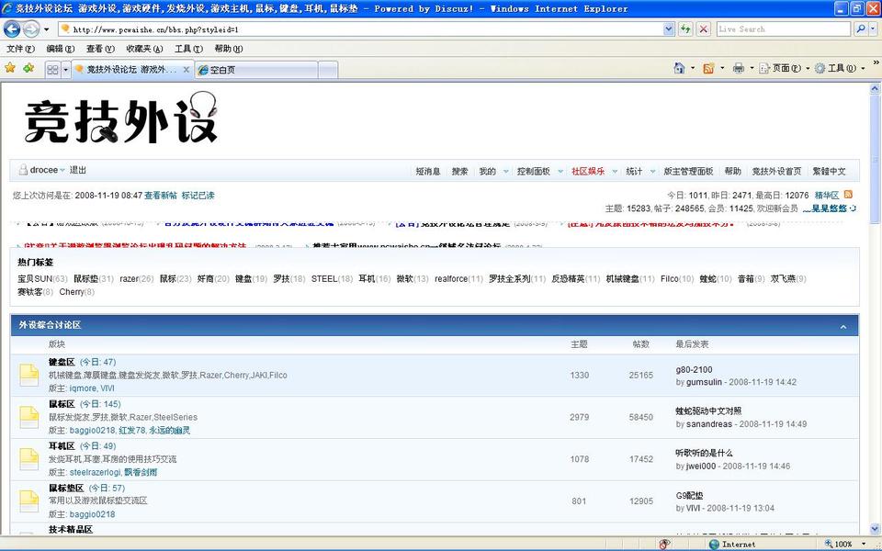Click the browser Forward arrow button

[31, 28]
